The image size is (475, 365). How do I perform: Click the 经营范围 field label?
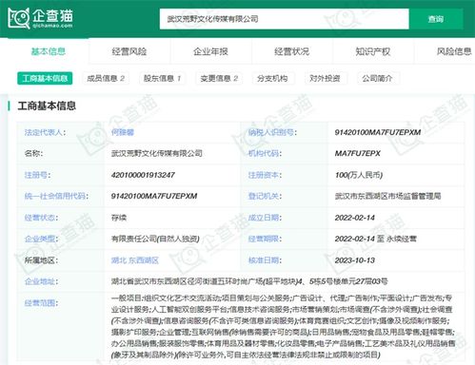(41, 303)
